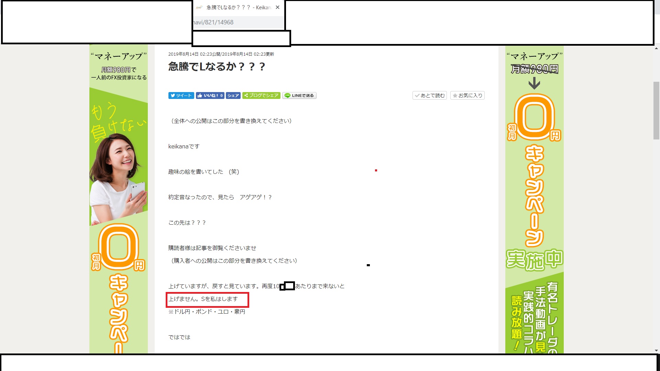
Task: Click right banner キャンペーン実施中 advertisement
Action: click(535, 206)
